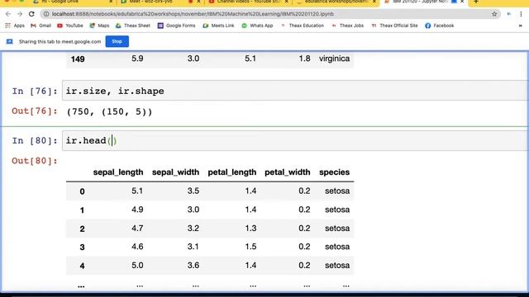Click petal_width value 1.8 in row 149
Viewport: 529px width, 297px height.
[304, 59]
